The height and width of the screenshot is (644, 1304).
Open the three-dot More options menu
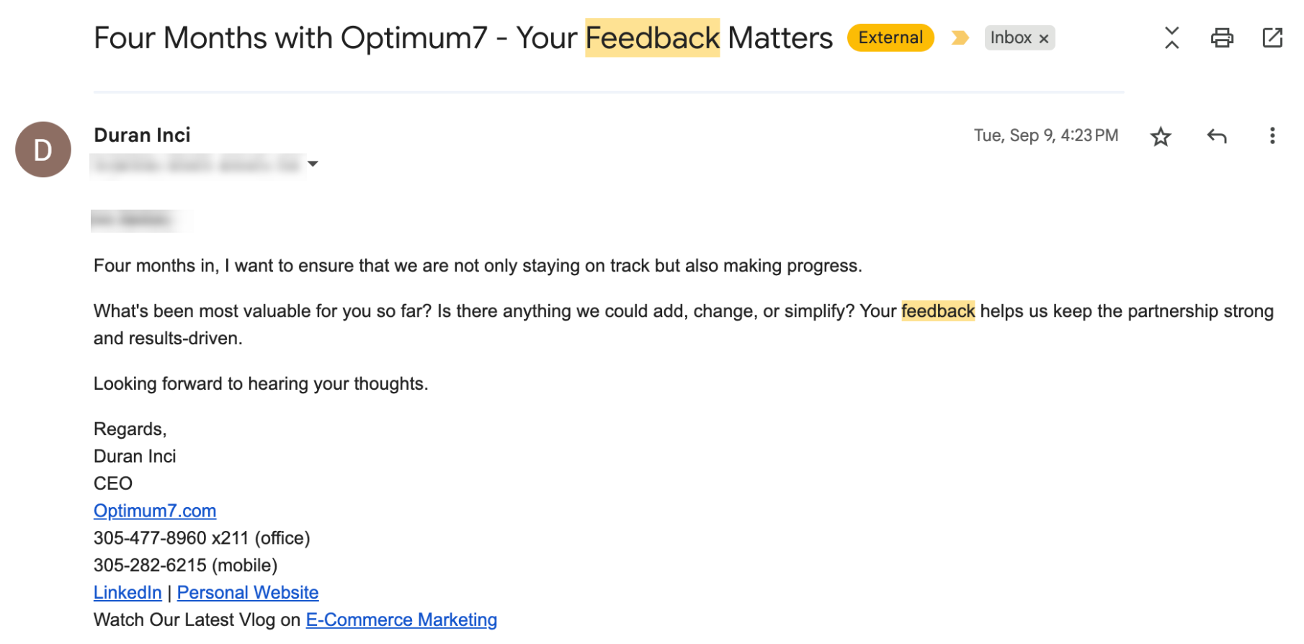coord(1272,136)
